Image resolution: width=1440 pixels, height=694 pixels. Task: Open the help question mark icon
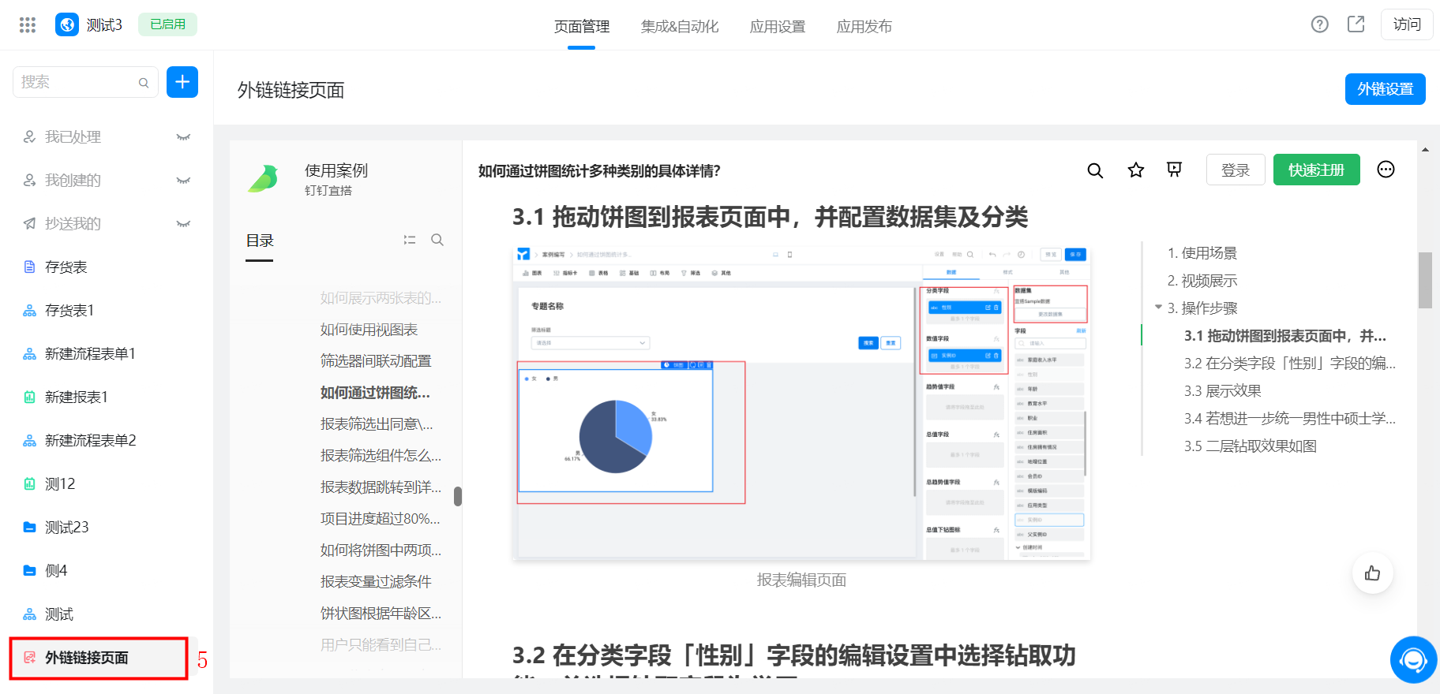tap(1319, 24)
